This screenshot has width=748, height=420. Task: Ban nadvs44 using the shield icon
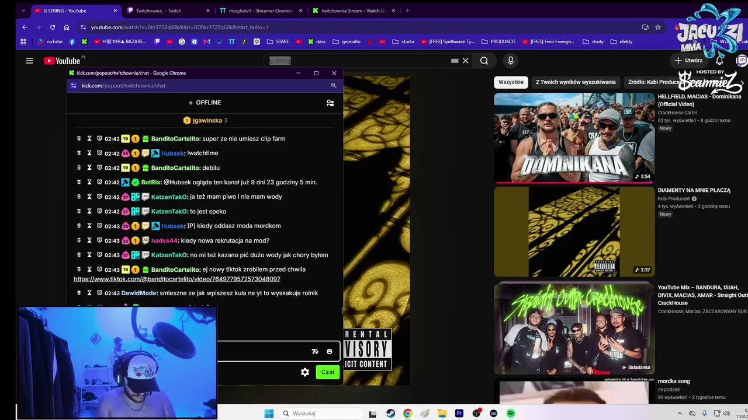coord(99,240)
